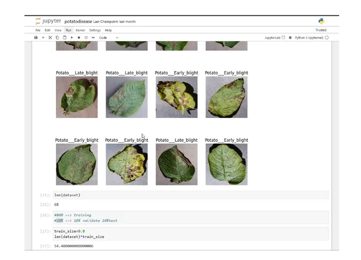Click the Python 3 (ipykernel) kernel name
Screen dimensions: 361x260
click(309, 38)
